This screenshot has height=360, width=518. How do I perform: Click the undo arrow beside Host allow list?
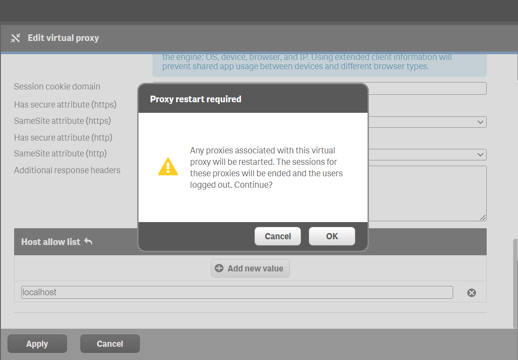pyautogui.click(x=88, y=241)
